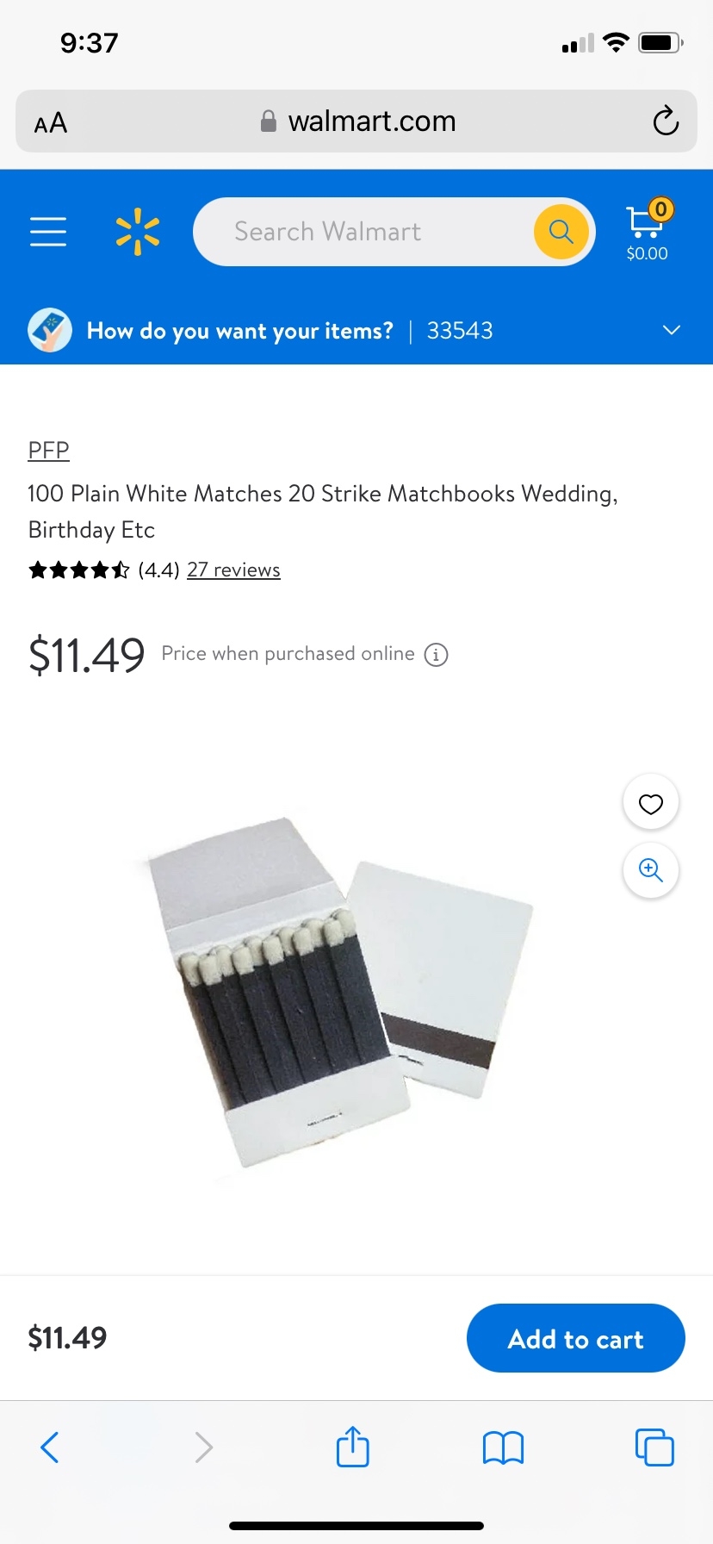713x1544 pixels.
Task: Reload the walmart.com page
Action: 666,121
